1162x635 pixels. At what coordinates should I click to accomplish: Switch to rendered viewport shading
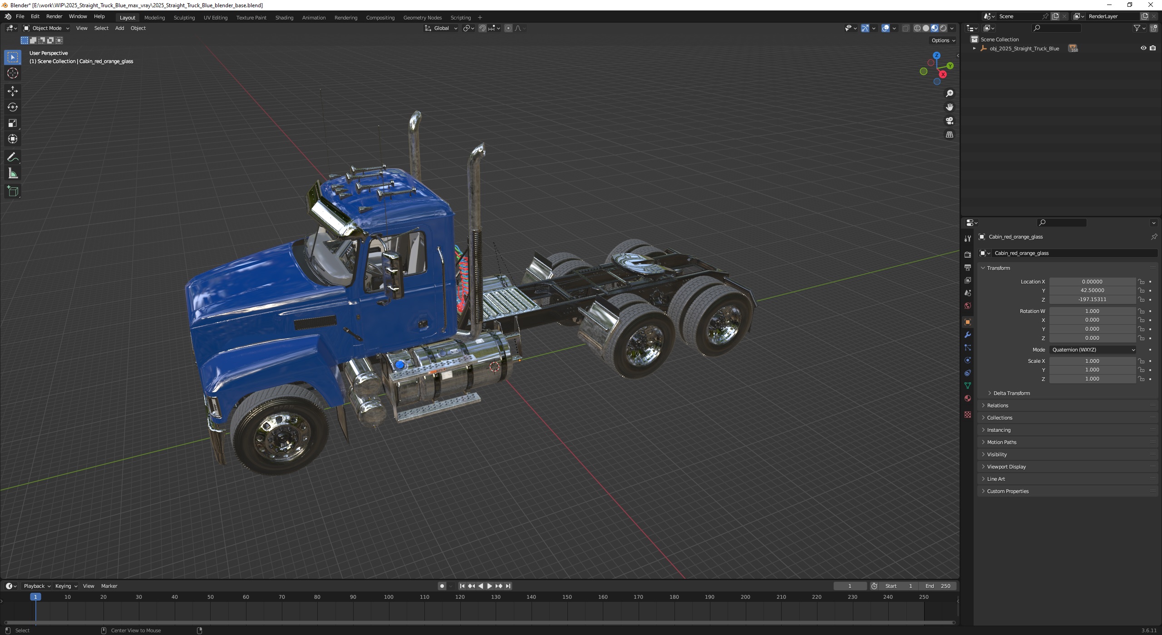pos(943,28)
